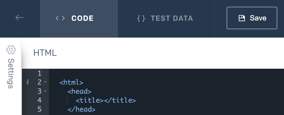Fold the html block arrow at line 2
284x115 pixels.
(45, 82)
